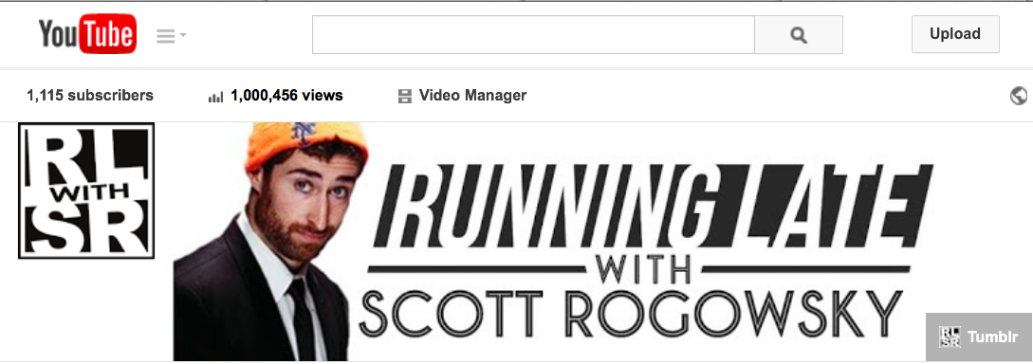Open the guide hamburger menu

(x=165, y=35)
